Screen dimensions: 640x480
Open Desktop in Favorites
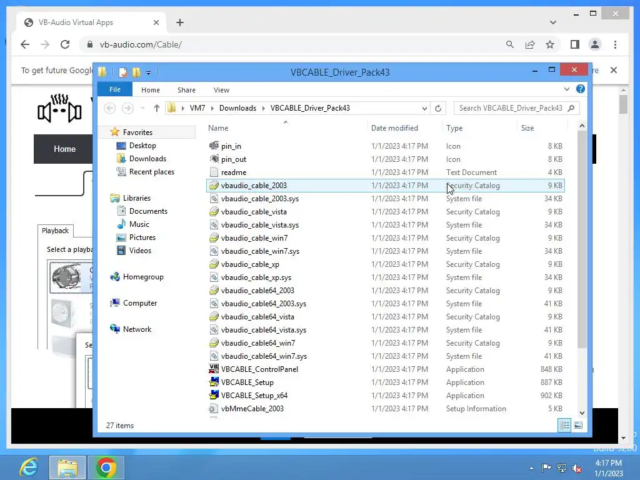pos(142,145)
